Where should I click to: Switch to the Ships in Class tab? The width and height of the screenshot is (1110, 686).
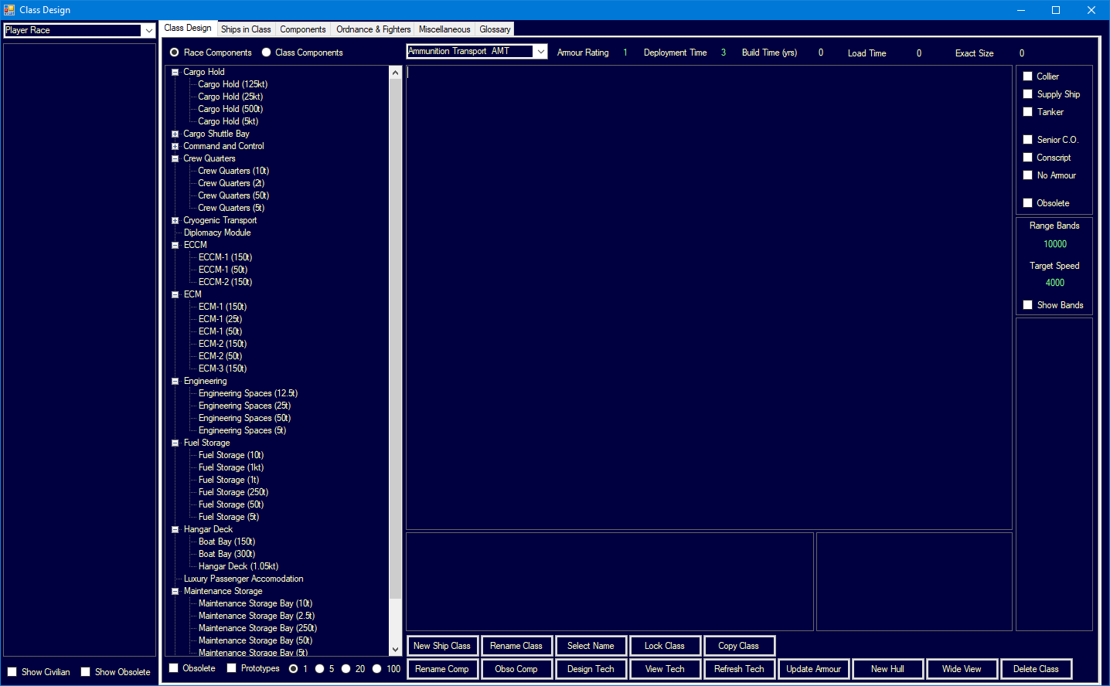coord(246,29)
